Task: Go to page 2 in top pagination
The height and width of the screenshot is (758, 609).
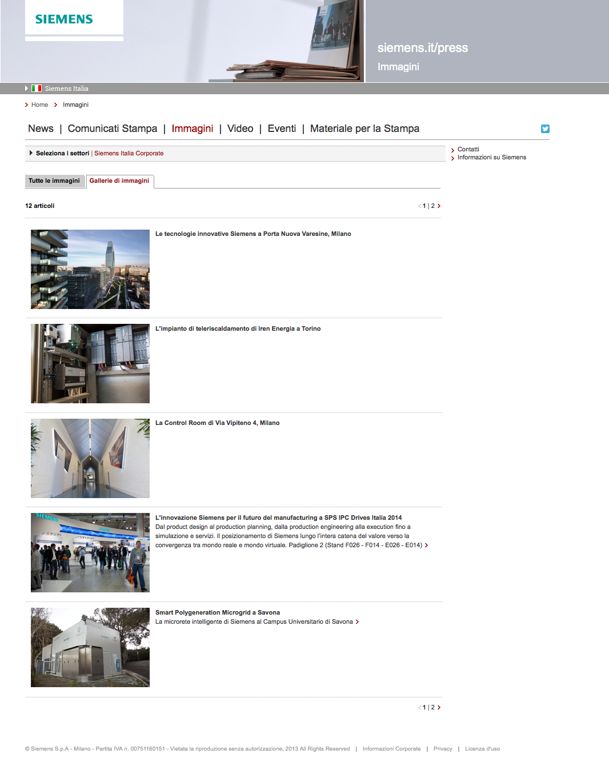Action: click(432, 206)
